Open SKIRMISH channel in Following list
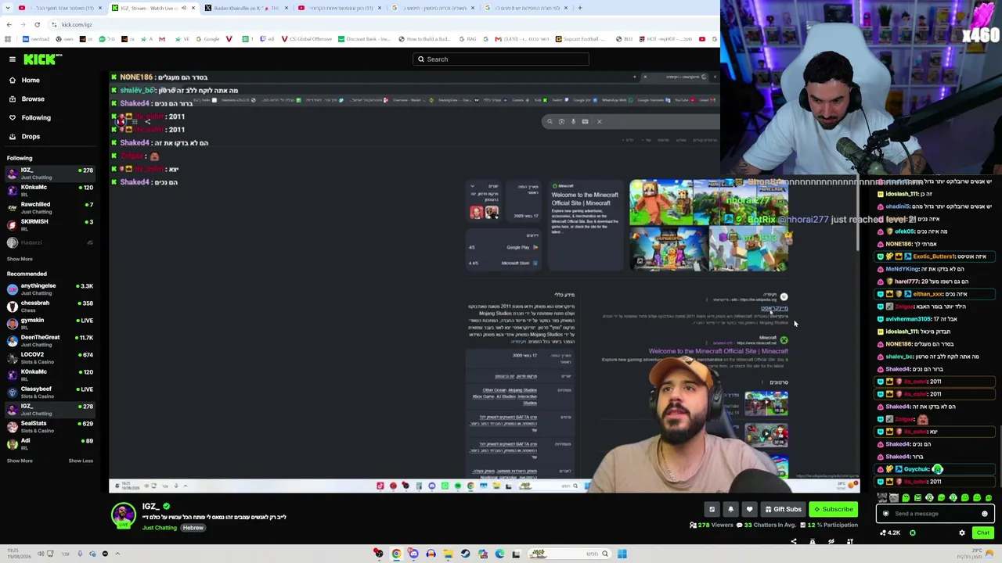The width and height of the screenshot is (1002, 563). (50, 225)
